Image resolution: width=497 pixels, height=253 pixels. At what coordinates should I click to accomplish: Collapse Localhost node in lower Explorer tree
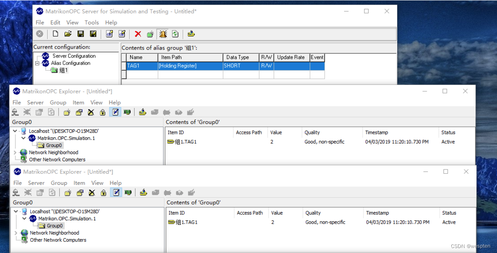tap(16, 211)
